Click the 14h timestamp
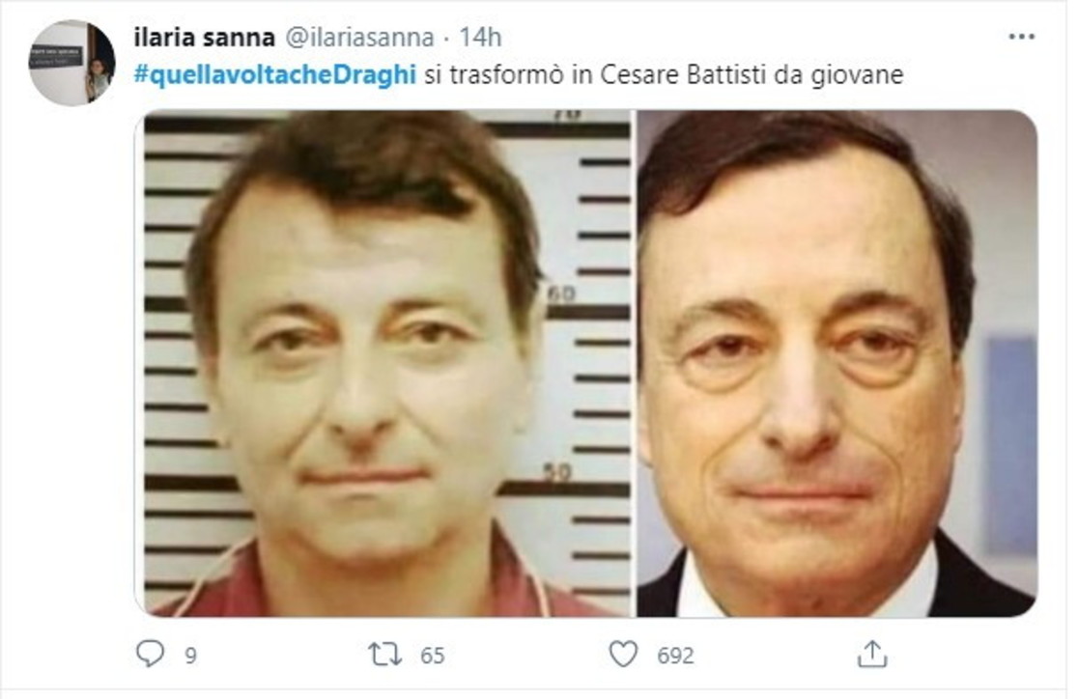Screen dimensions: 1078x699 coord(480,37)
